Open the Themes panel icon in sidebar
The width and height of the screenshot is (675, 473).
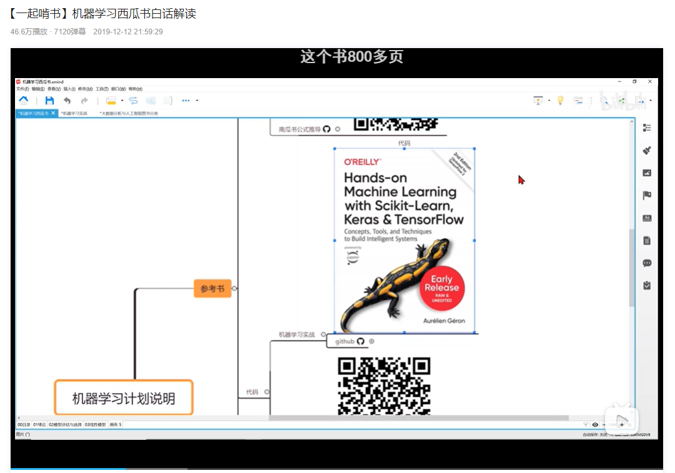[x=647, y=218]
